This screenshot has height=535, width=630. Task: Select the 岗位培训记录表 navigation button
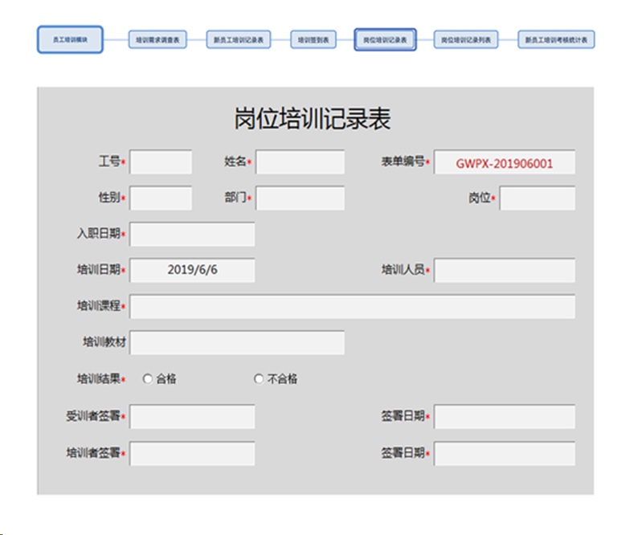[385, 39]
